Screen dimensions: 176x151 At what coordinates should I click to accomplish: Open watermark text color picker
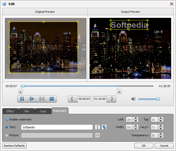(104, 127)
